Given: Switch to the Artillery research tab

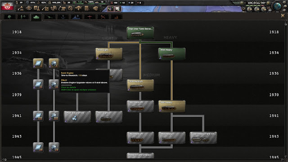Looking at the screenshot, I should point(49,17).
